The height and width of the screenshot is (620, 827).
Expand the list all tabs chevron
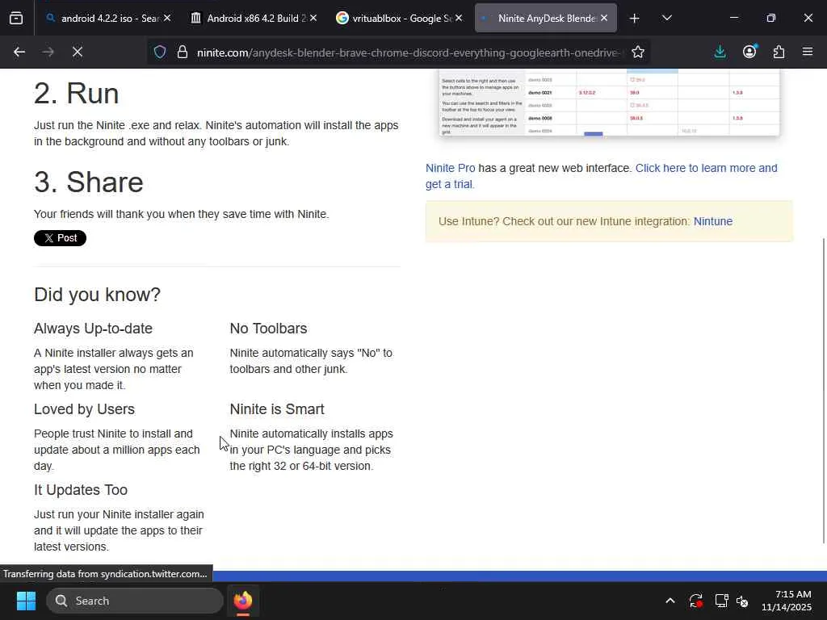pyautogui.click(x=666, y=19)
